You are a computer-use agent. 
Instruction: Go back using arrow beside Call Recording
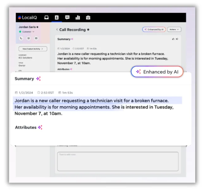(57, 29)
